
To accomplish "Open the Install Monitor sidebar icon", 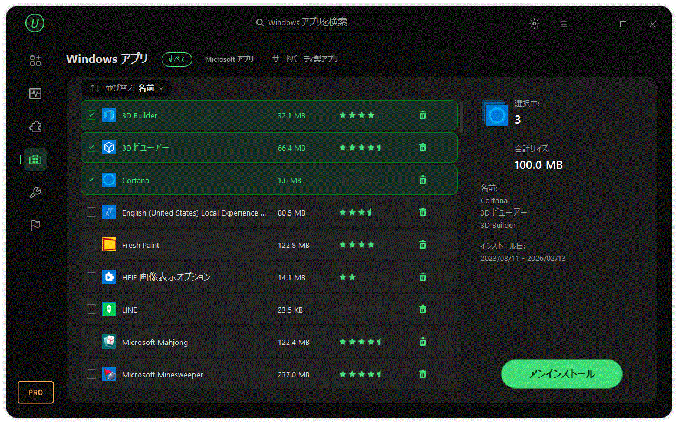I will pyautogui.click(x=35, y=93).
